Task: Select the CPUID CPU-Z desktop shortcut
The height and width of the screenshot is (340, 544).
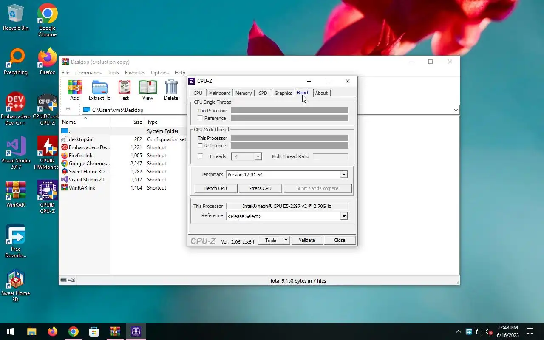Action: click(47, 197)
